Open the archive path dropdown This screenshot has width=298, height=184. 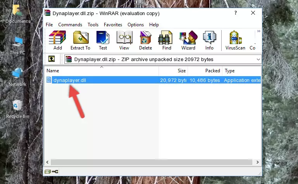tap(258, 60)
